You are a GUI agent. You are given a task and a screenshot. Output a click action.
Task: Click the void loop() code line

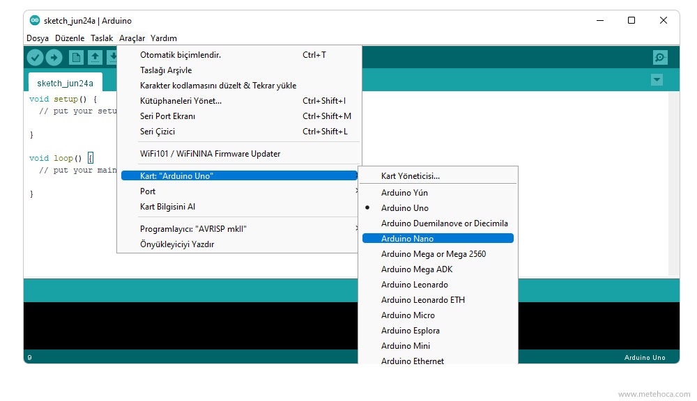tap(61, 158)
